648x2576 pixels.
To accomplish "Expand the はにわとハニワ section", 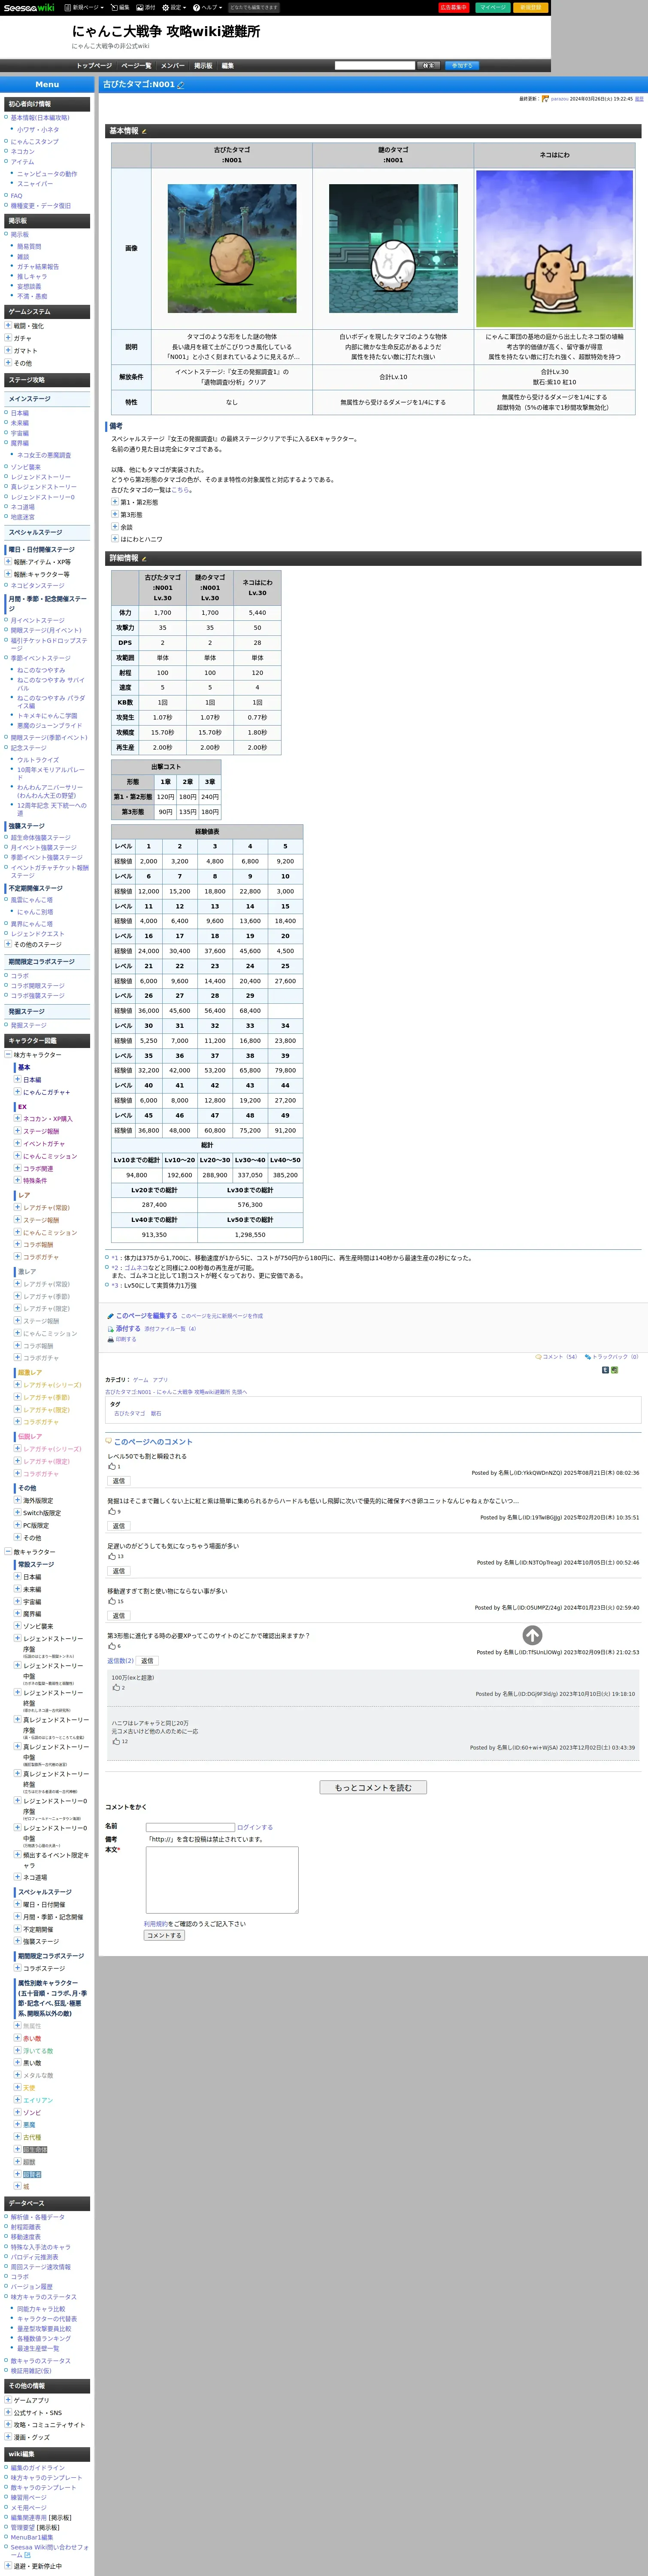I will [115, 539].
